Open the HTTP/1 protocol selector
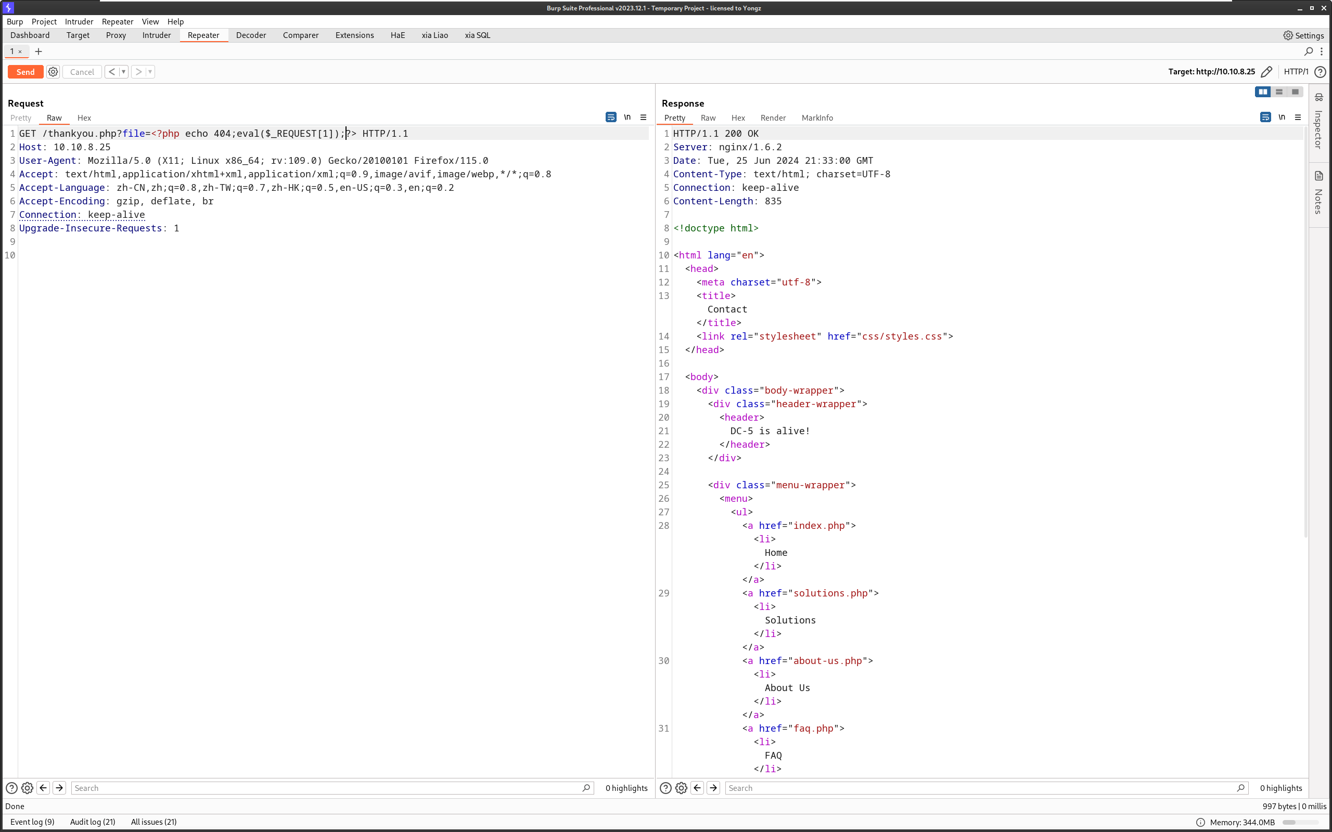Image resolution: width=1332 pixels, height=832 pixels. coord(1296,72)
